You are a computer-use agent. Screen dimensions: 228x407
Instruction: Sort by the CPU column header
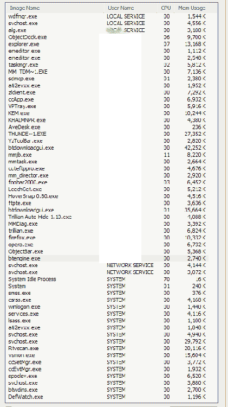point(166,8)
